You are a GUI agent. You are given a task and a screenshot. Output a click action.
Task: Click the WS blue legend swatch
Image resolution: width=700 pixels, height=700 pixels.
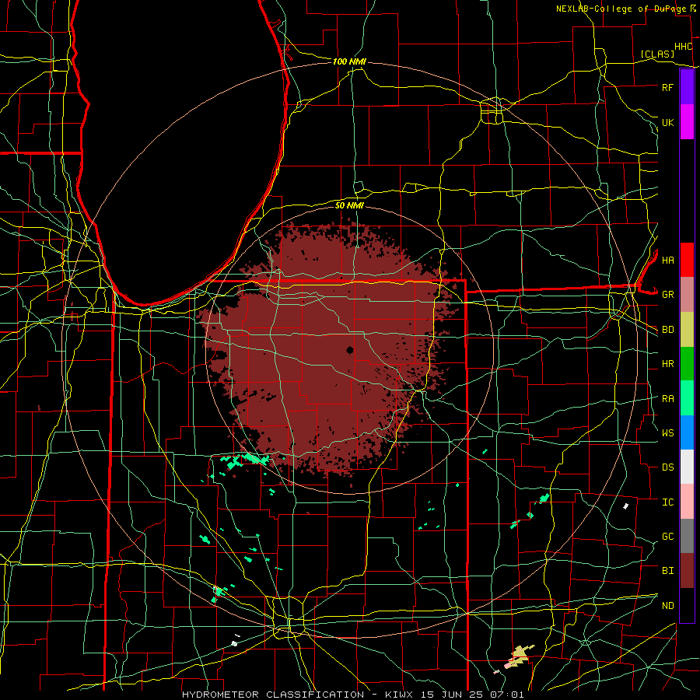687,432
